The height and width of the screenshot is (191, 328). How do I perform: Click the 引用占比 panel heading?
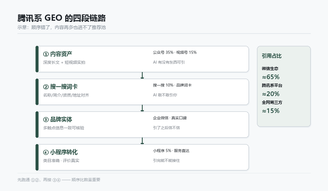pyautogui.click(x=272, y=56)
